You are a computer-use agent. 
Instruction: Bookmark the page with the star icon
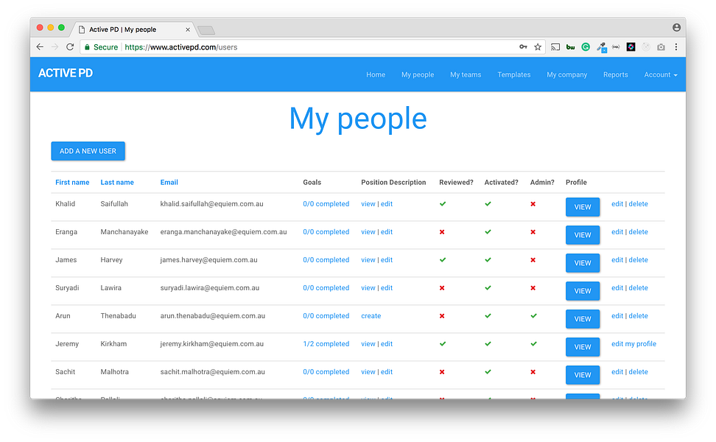coord(538,47)
